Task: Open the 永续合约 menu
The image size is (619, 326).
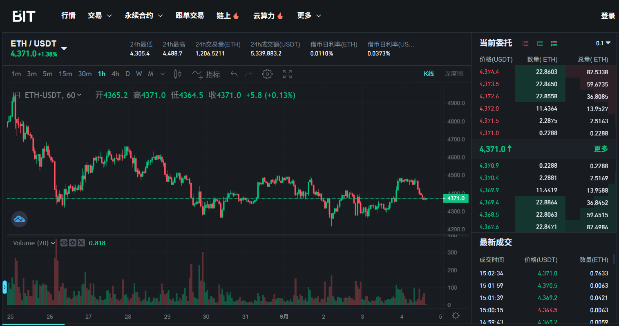Action: point(143,16)
